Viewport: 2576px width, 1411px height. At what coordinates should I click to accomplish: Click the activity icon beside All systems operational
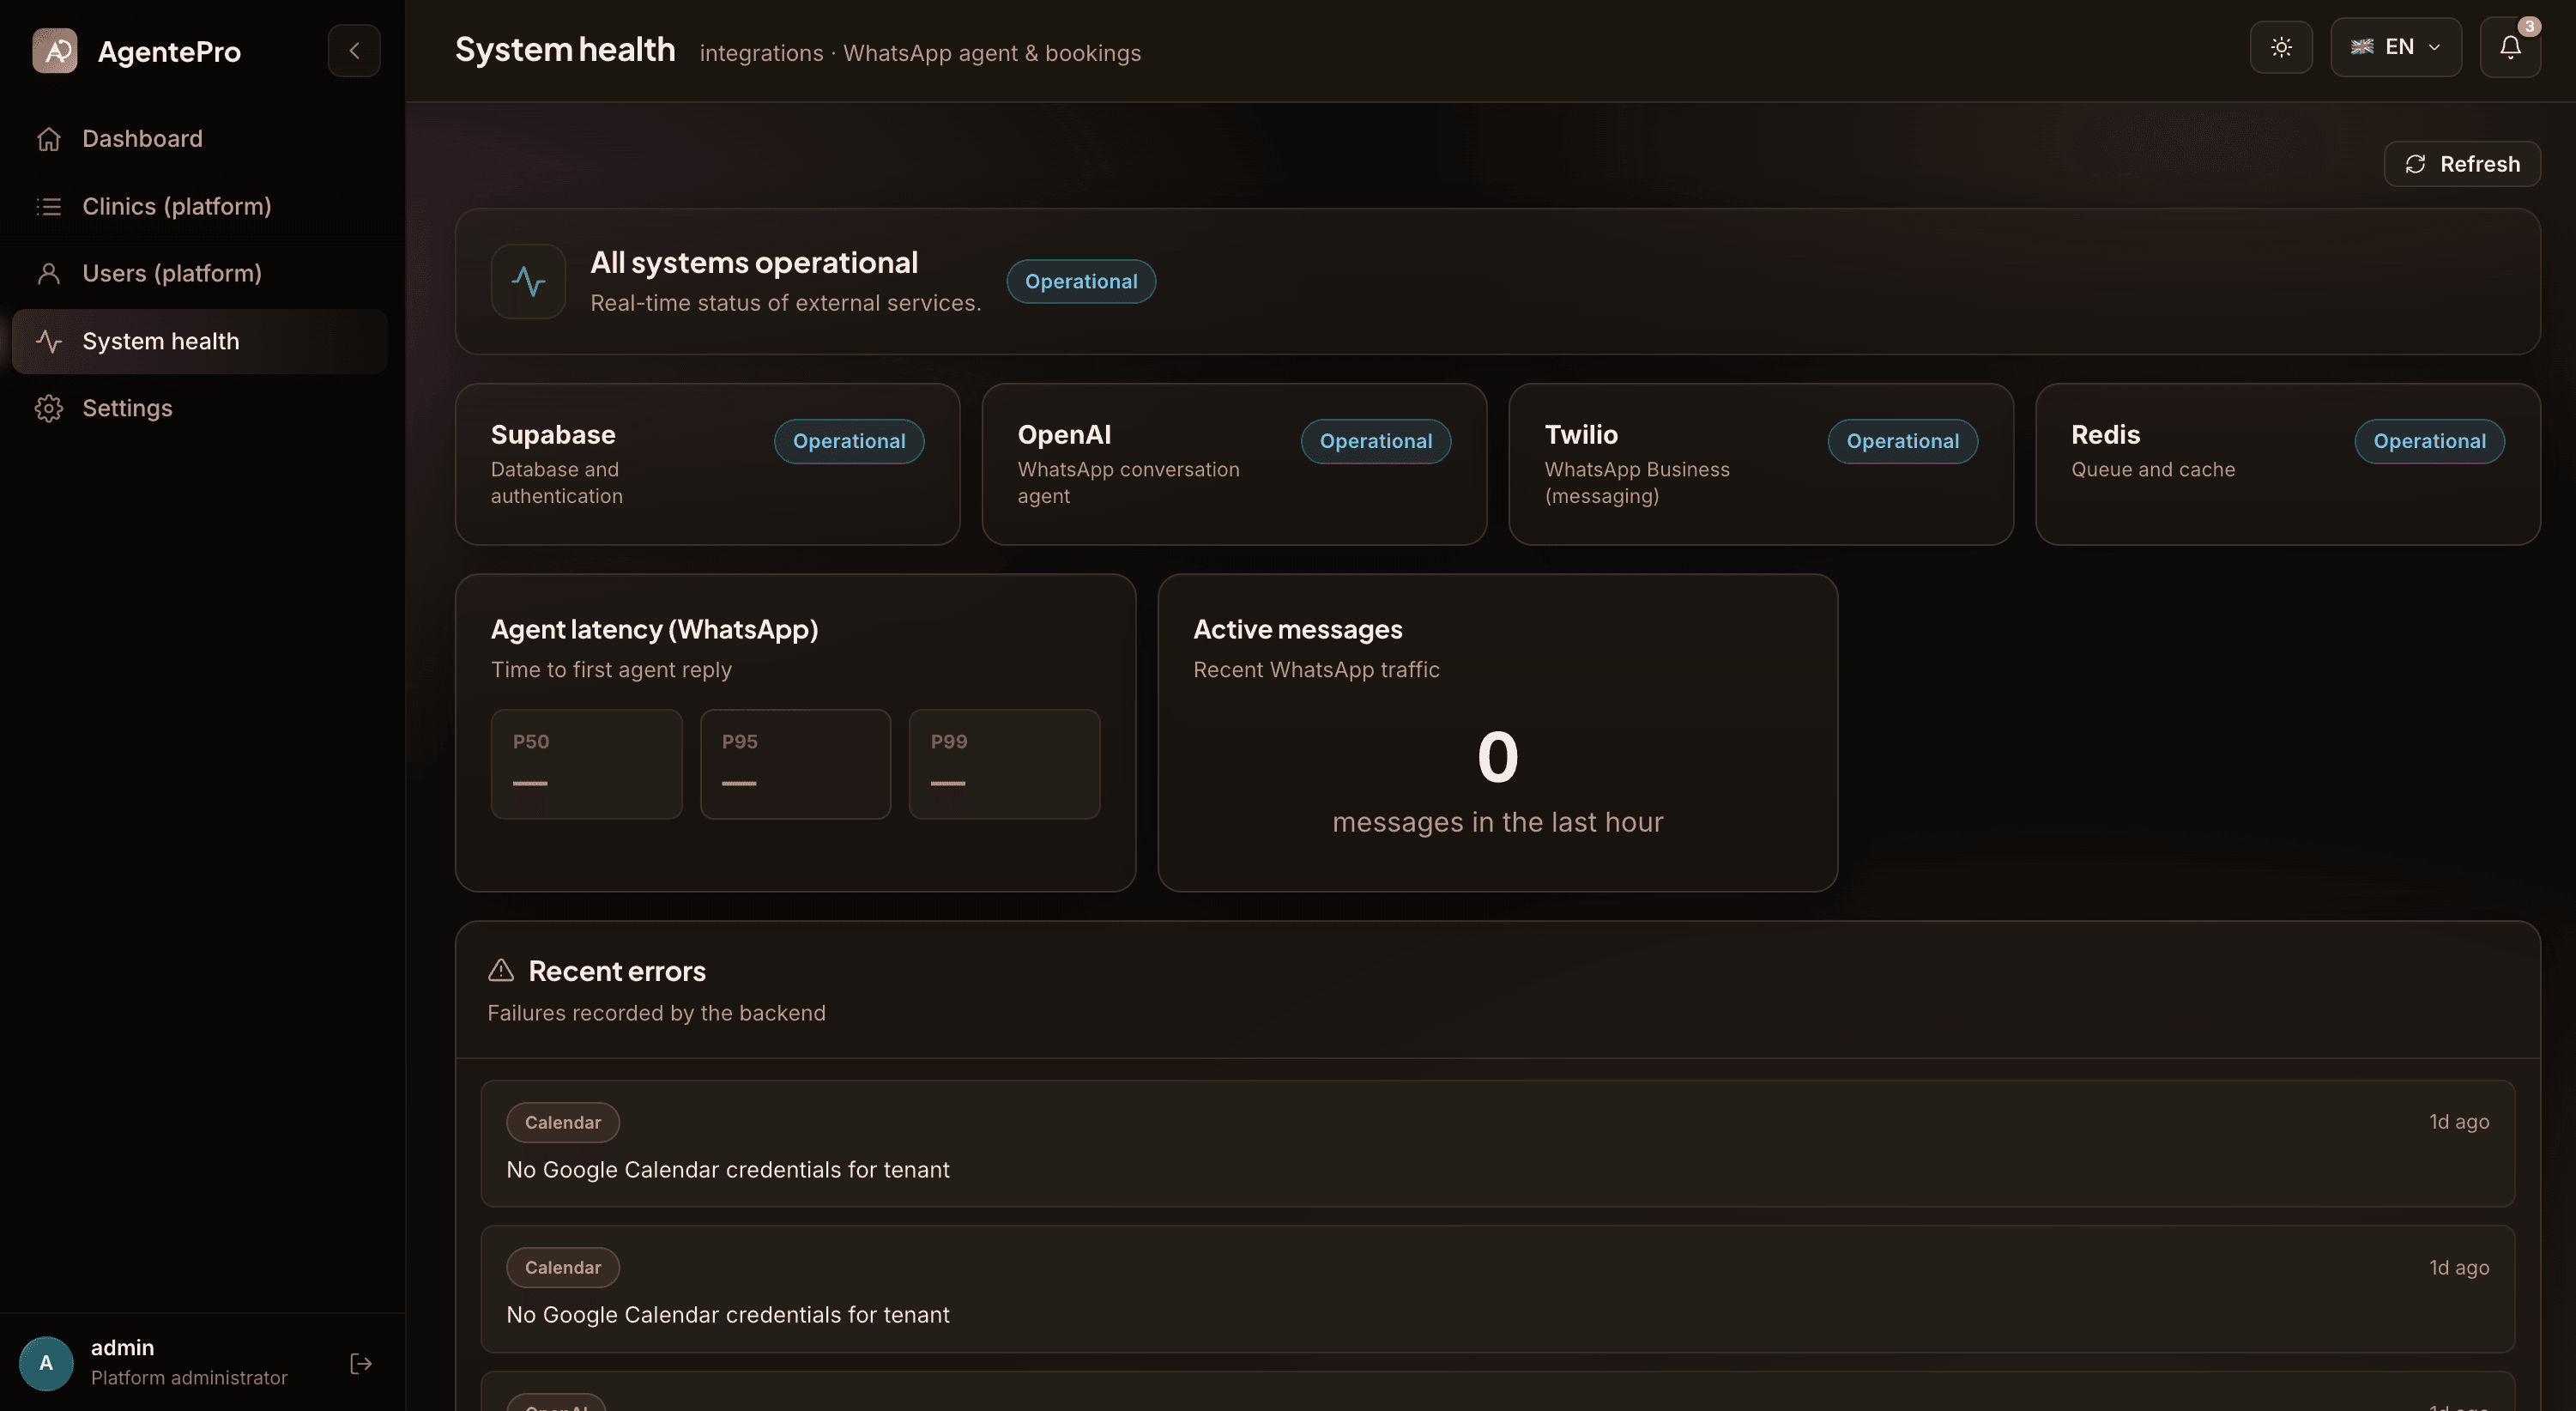[528, 281]
